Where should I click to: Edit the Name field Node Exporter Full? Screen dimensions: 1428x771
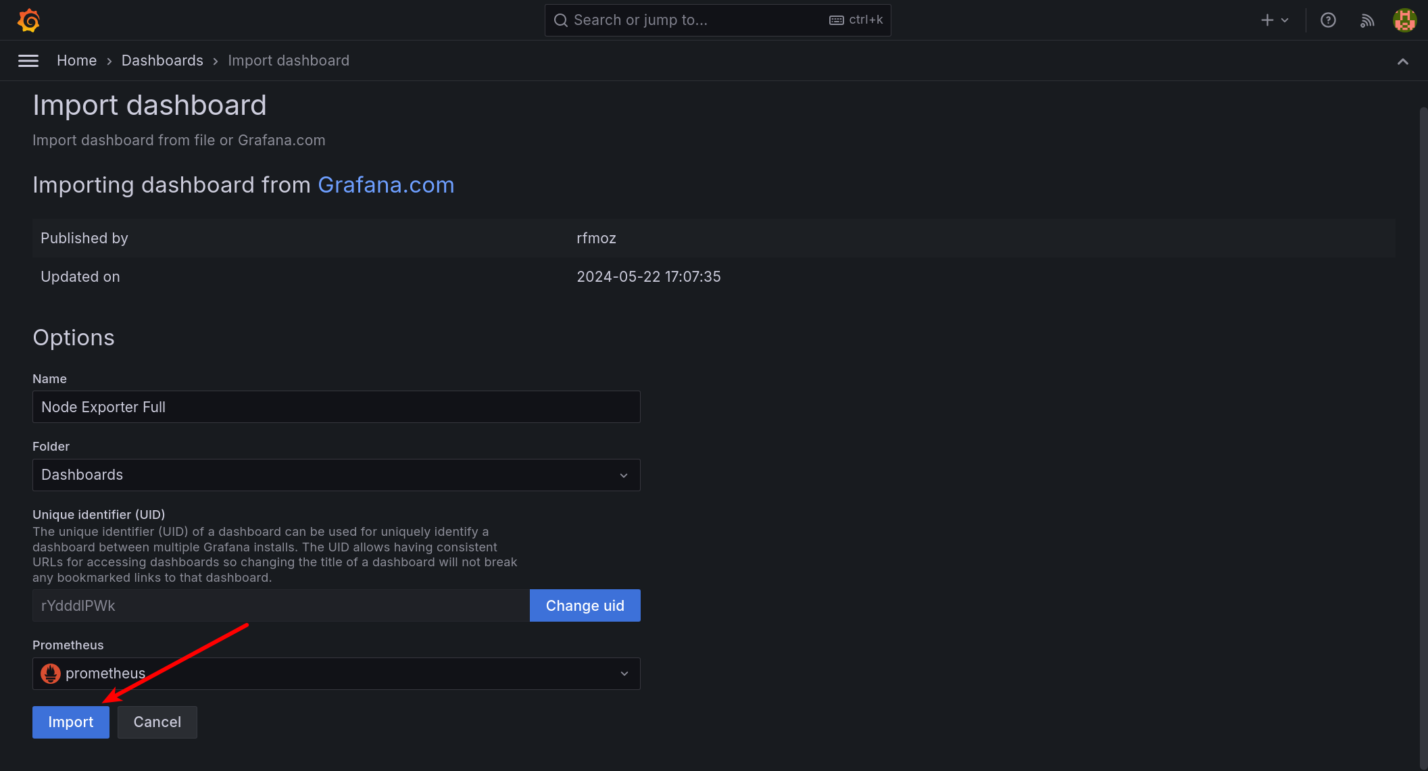(x=336, y=407)
